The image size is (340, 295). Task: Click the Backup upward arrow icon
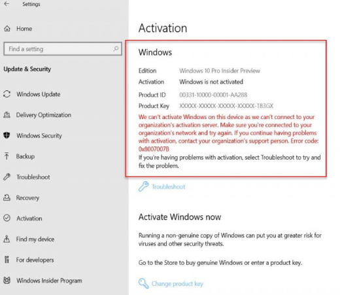7,156
